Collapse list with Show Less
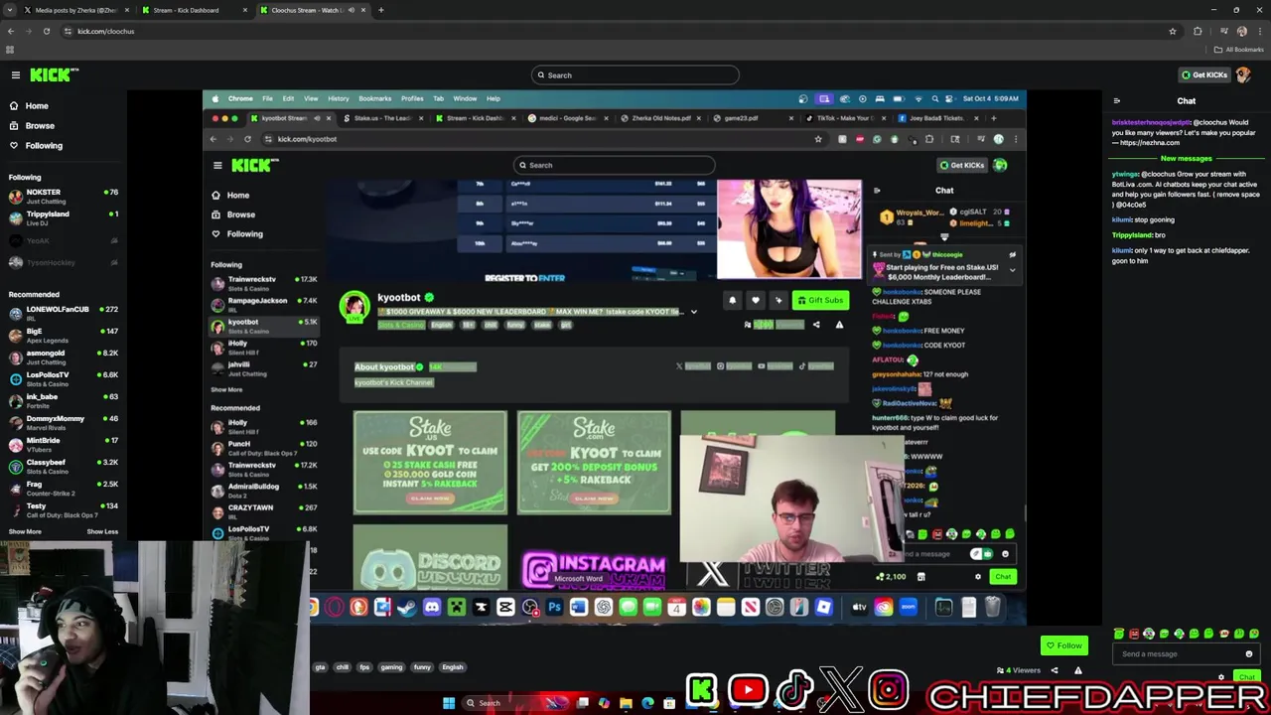This screenshot has height=715, width=1271. point(102,531)
